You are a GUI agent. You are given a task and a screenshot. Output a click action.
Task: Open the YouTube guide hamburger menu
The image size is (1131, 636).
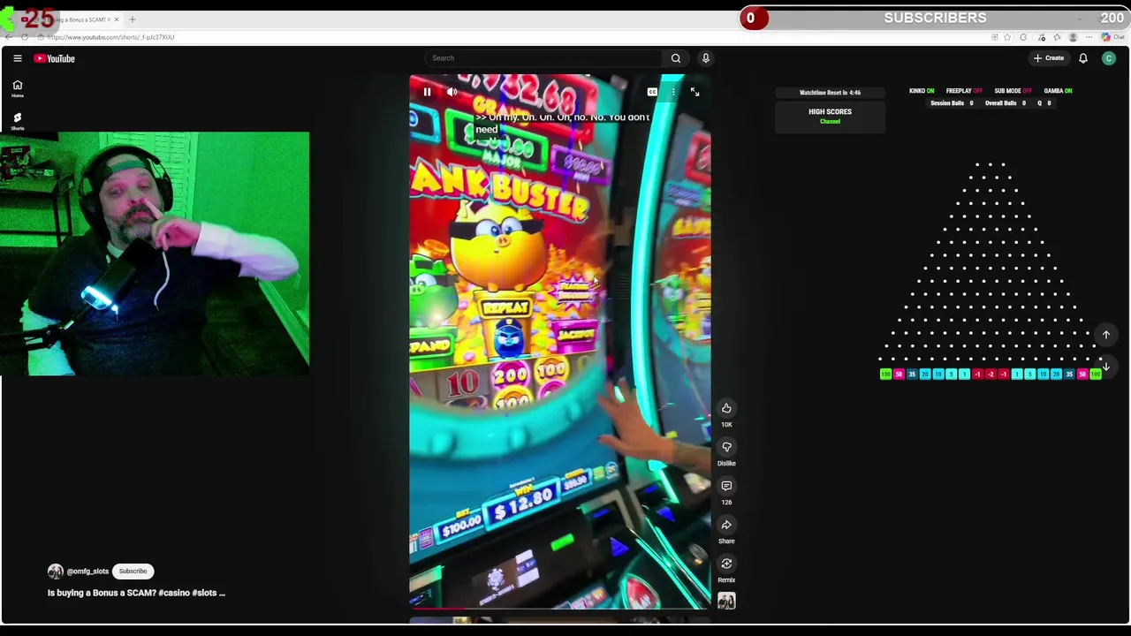pyautogui.click(x=17, y=58)
